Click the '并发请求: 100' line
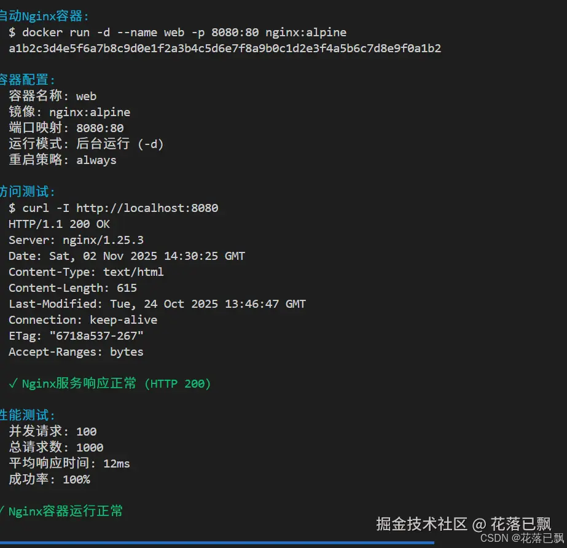Screen dimensions: 567x548 click(x=53, y=431)
